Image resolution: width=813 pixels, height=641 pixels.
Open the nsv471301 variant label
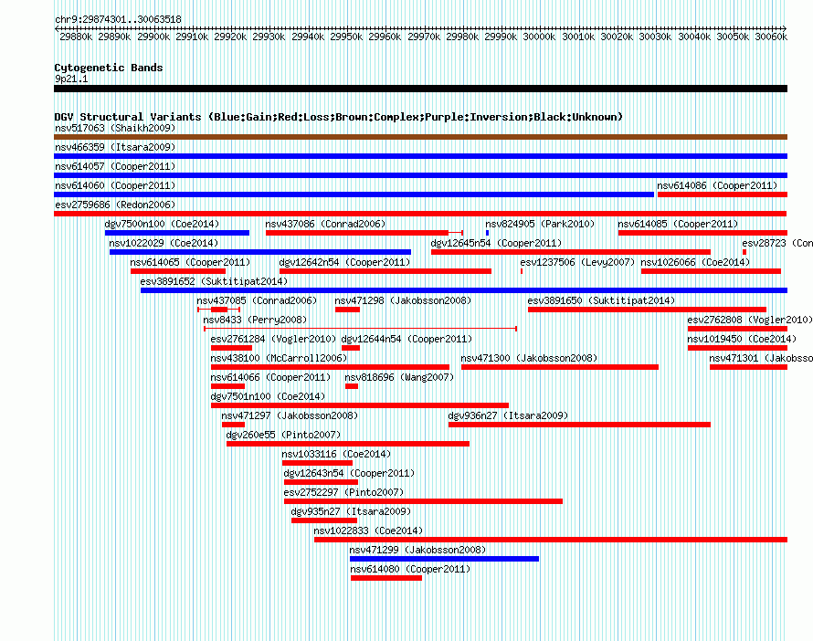[761, 358]
